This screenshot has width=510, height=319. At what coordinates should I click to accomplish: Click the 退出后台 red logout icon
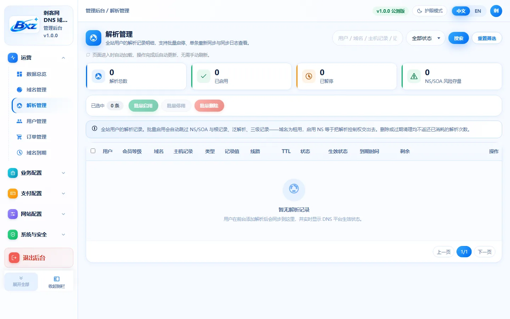coord(14,258)
